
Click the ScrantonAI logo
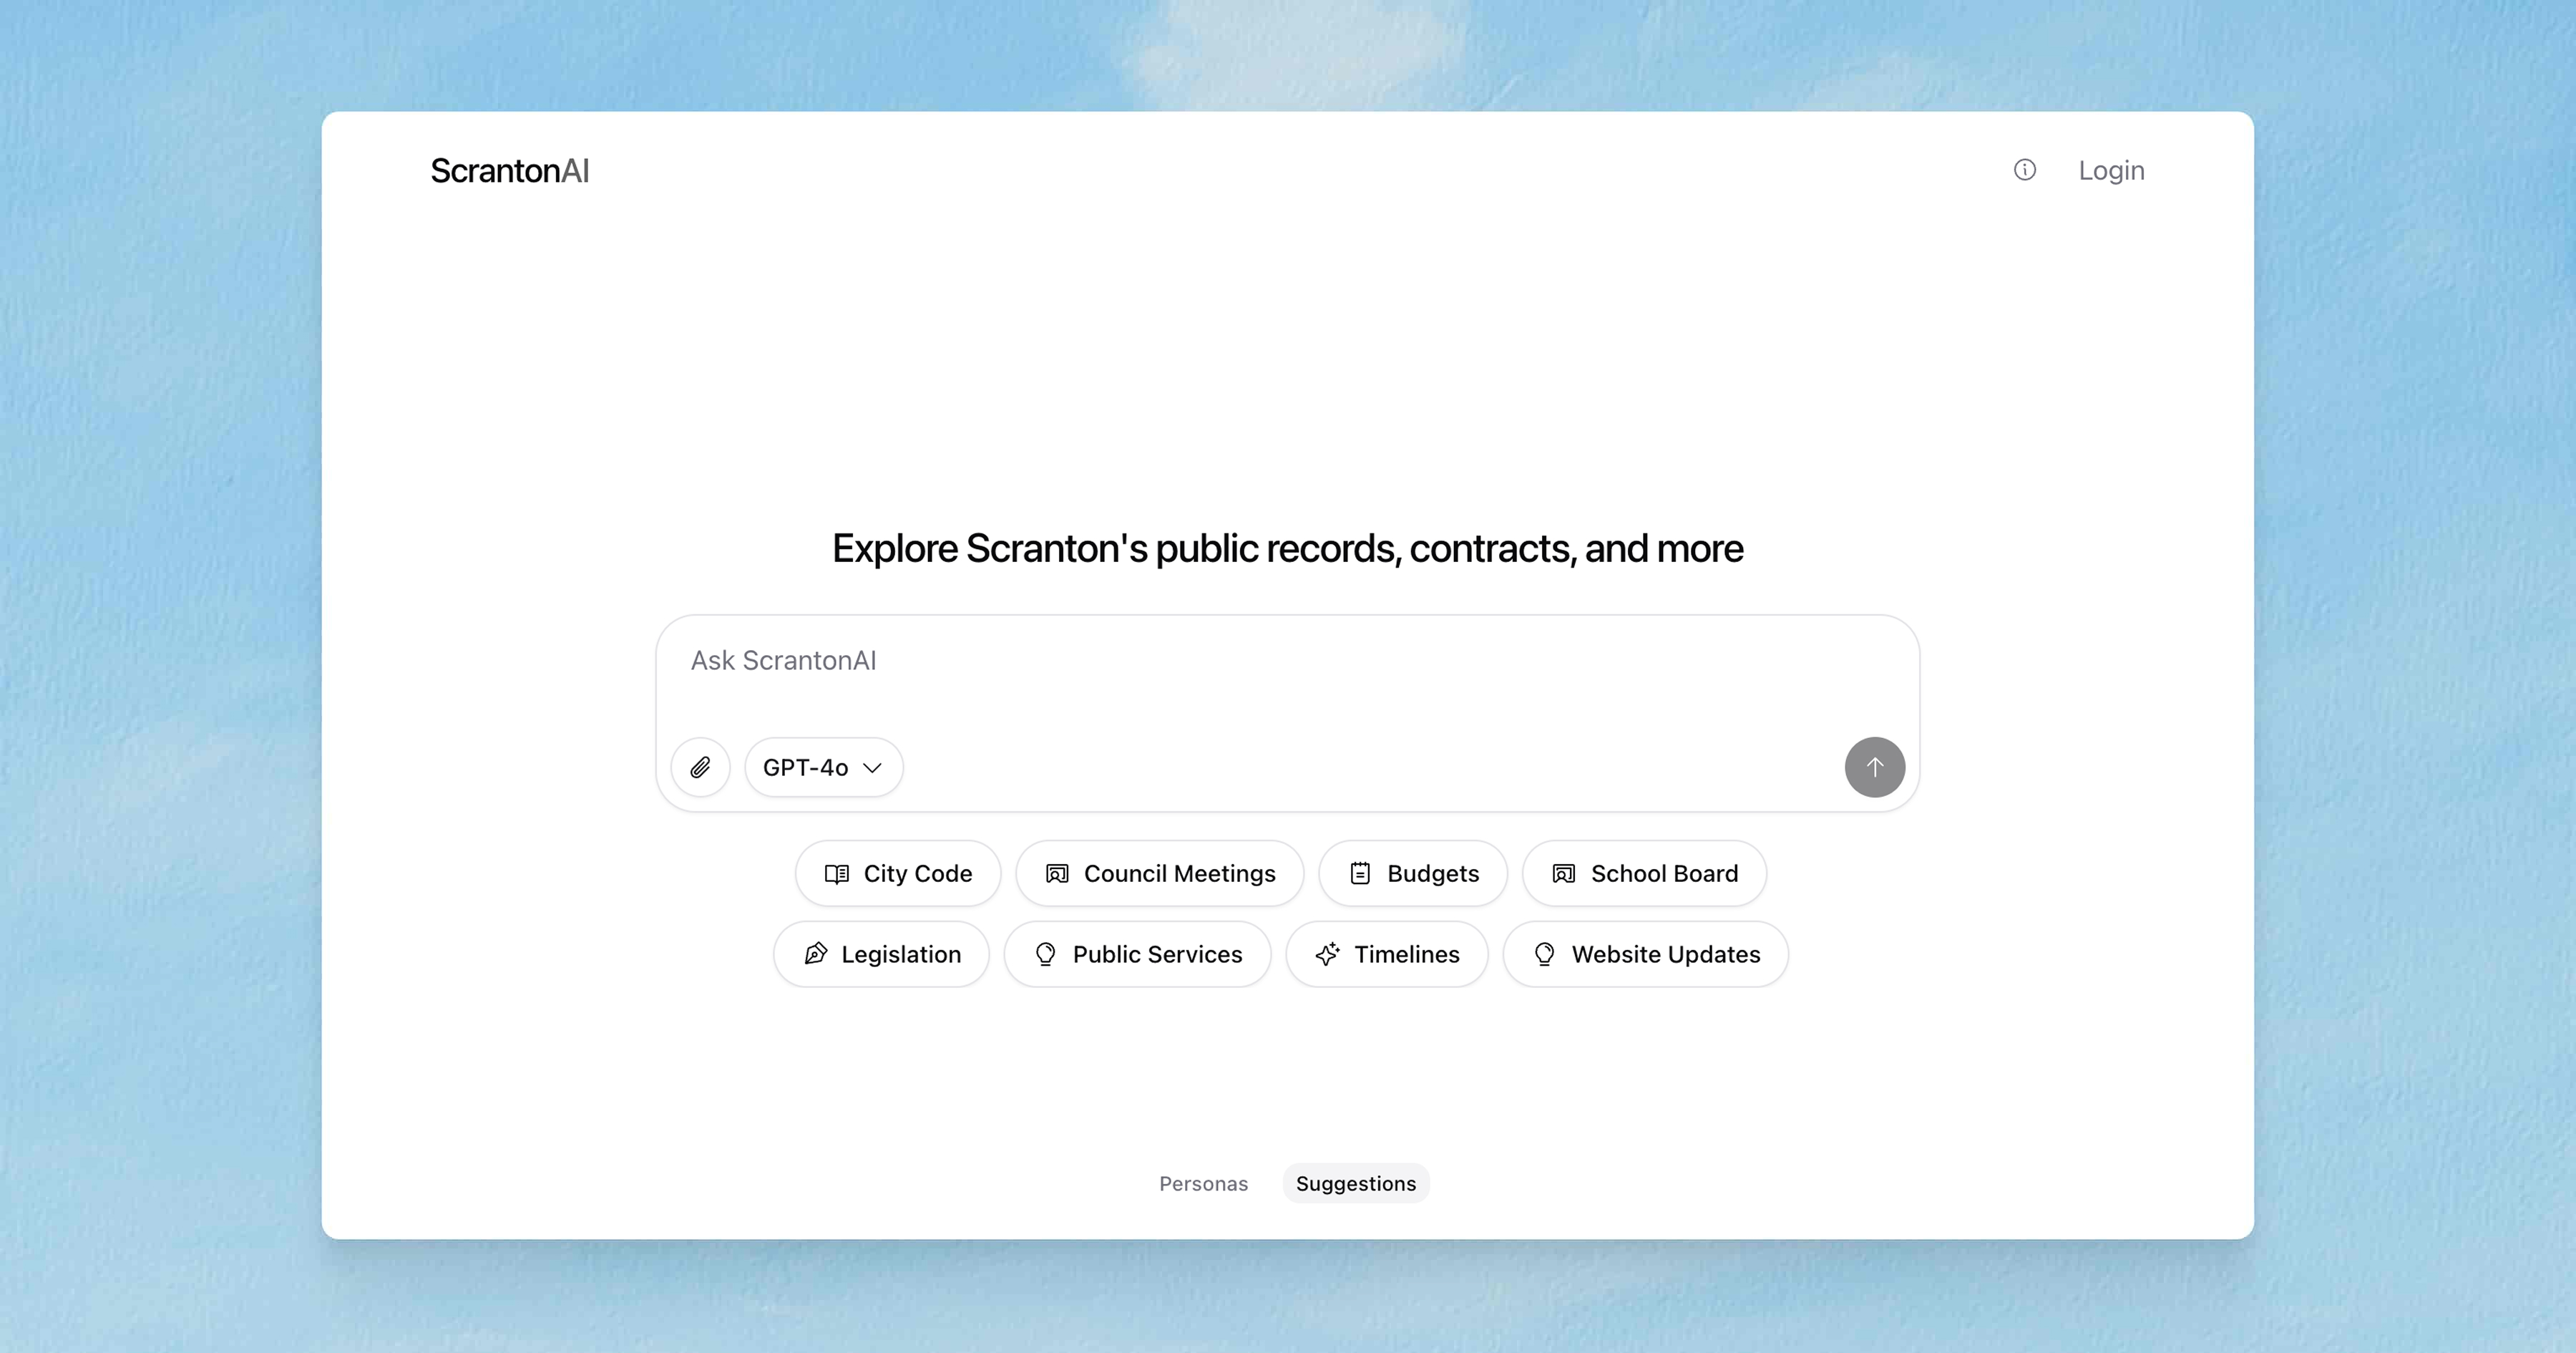point(510,171)
